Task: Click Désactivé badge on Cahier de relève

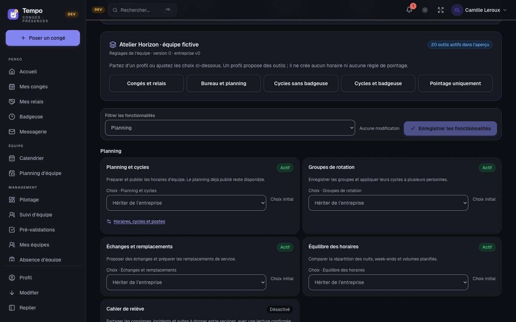Action: click(x=280, y=309)
